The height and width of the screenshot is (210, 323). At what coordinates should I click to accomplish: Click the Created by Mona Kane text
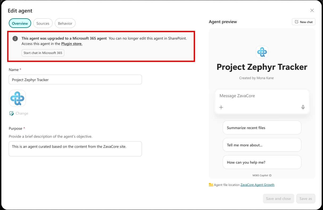coord(256,78)
